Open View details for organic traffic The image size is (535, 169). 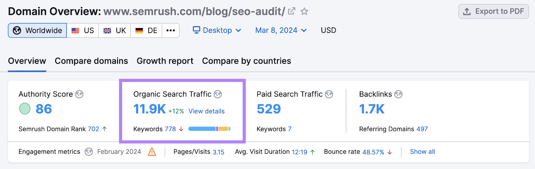coord(206,111)
